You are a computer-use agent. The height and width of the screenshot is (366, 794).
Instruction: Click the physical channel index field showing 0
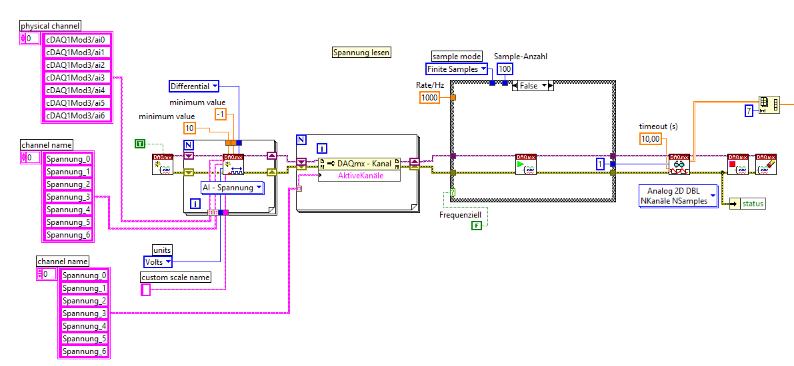[x=32, y=39]
